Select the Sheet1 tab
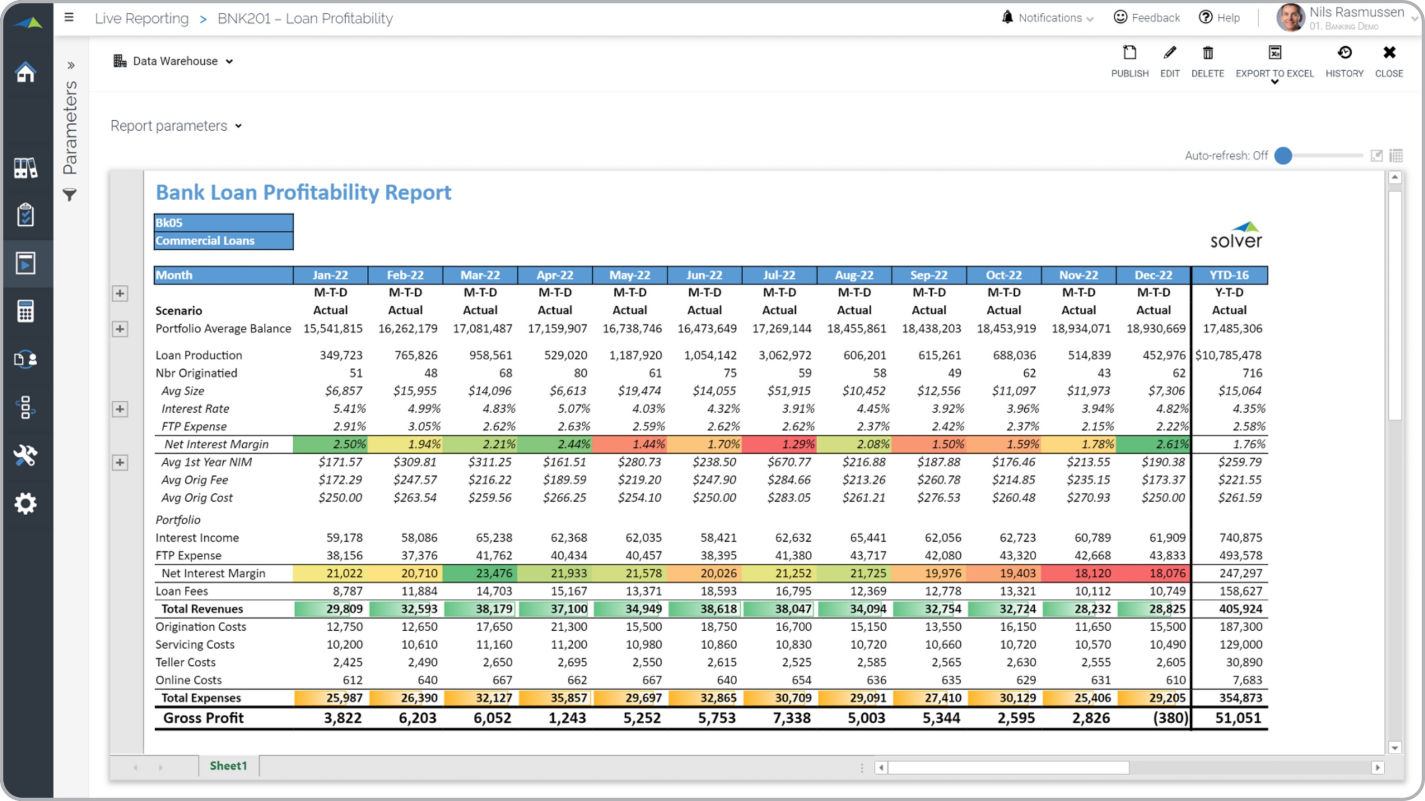Image resolution: width=1425 pixels, height=801 pixels. tap(228, 766)
